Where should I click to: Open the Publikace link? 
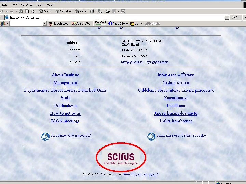(x=176, y=106)
